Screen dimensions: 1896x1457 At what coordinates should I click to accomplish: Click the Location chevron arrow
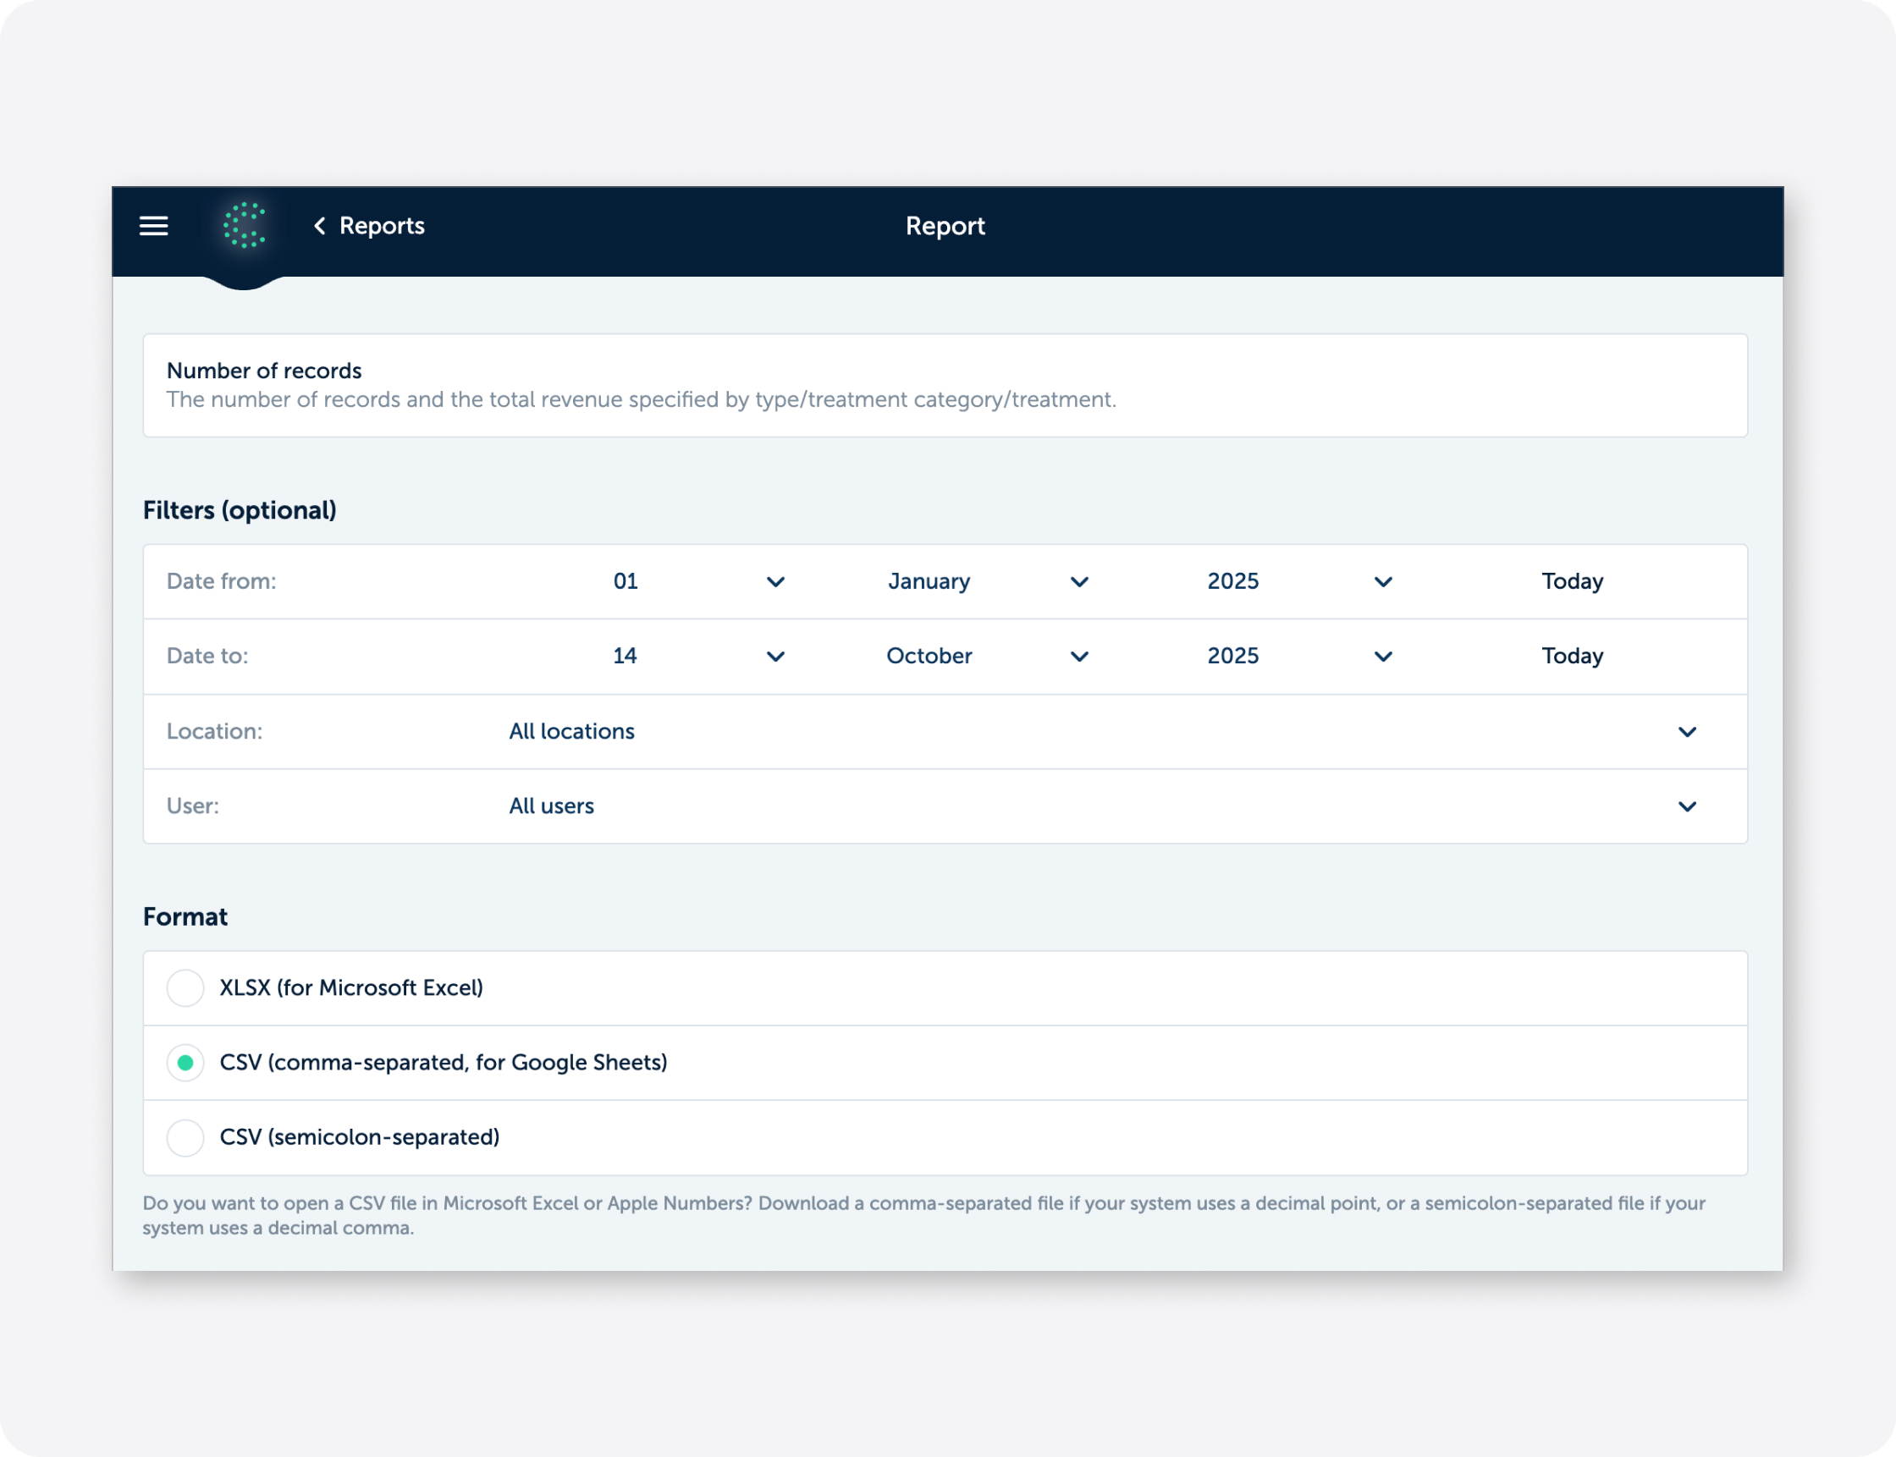click(1686, 732)
